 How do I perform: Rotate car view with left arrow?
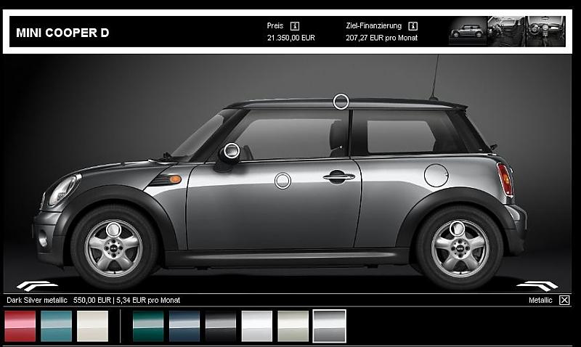click(36, 285)
